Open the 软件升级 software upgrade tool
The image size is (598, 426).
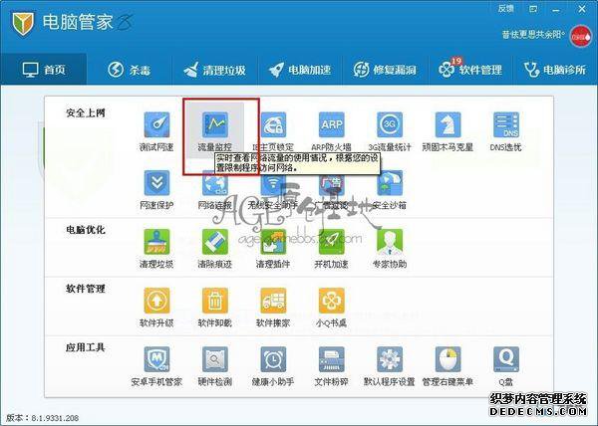pyautogui.click(x=156, y=308)
